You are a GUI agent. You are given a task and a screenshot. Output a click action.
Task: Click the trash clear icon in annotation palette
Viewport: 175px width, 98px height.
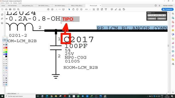click(x=6, y=78)
